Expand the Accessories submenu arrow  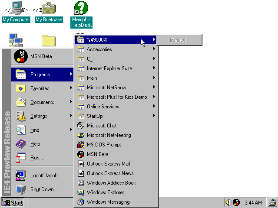click(x=154, y=49)
